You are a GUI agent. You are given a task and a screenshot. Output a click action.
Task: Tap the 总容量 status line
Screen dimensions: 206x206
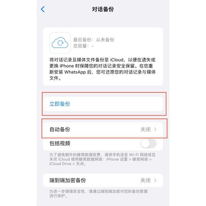[x=83, y=46]
